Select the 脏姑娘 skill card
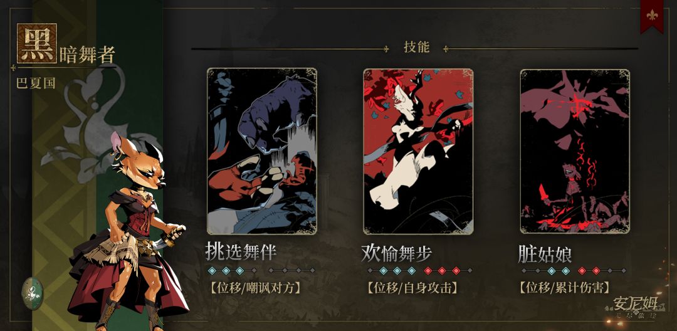Viewport: 677px width, 331px height. coord(575,151)
